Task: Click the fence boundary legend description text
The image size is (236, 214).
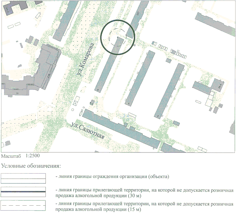Action: coord(112,177)
